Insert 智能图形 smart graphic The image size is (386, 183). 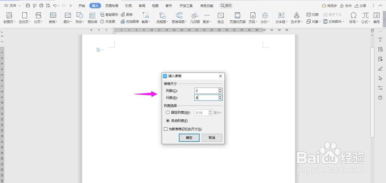click(x=109, y=14)
